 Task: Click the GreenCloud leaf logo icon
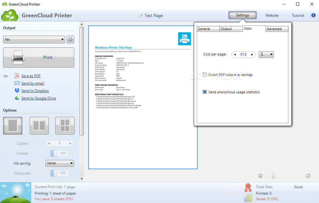(x=10, y=15)
